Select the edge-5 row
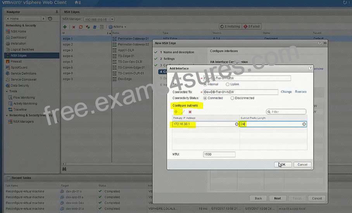This screenshot has width=352, height=213. (68, 62)
